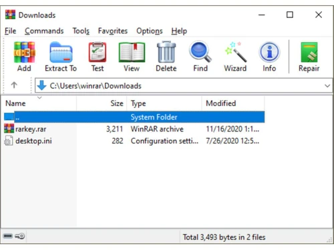Click the System Folder type text
The image size is (334, 250).
[x=154, y=117]
